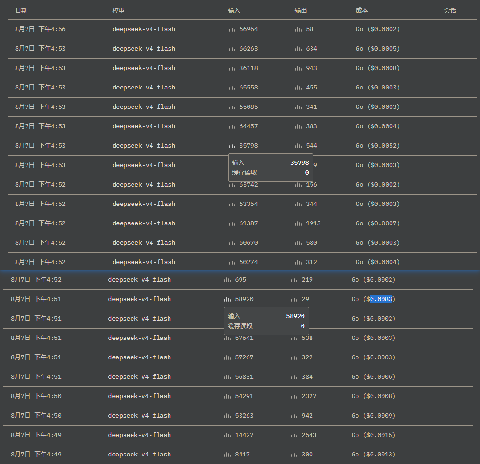Click bar icon beside output 2543
This screenshot has height=464, width=480.
click(294, 435)
